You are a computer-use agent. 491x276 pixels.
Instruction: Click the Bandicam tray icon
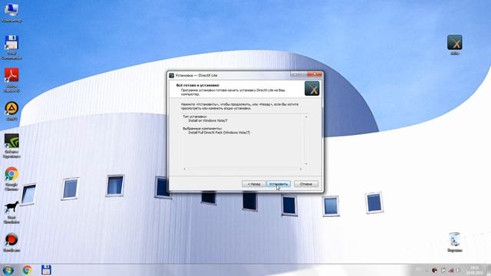click(435, 271)
